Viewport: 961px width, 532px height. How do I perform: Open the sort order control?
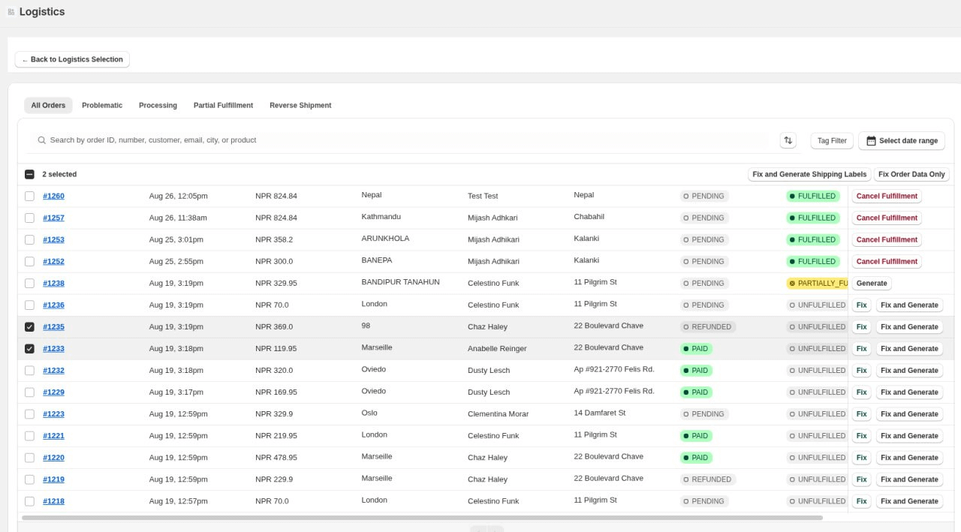pyautogui.click(x=788, y=140)
